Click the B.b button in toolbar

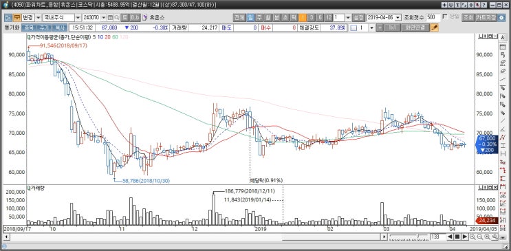coord(135,18)
